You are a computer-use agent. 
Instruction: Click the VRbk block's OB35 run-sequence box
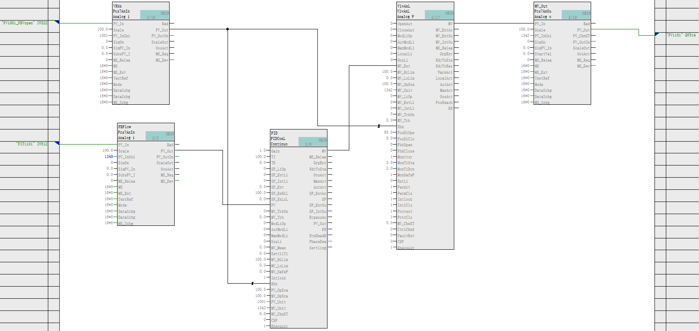tap(154, 15)
